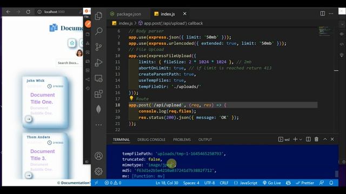Go back in browser window
Viewport: 346px width, 194px height.
(x=8, y=12)
